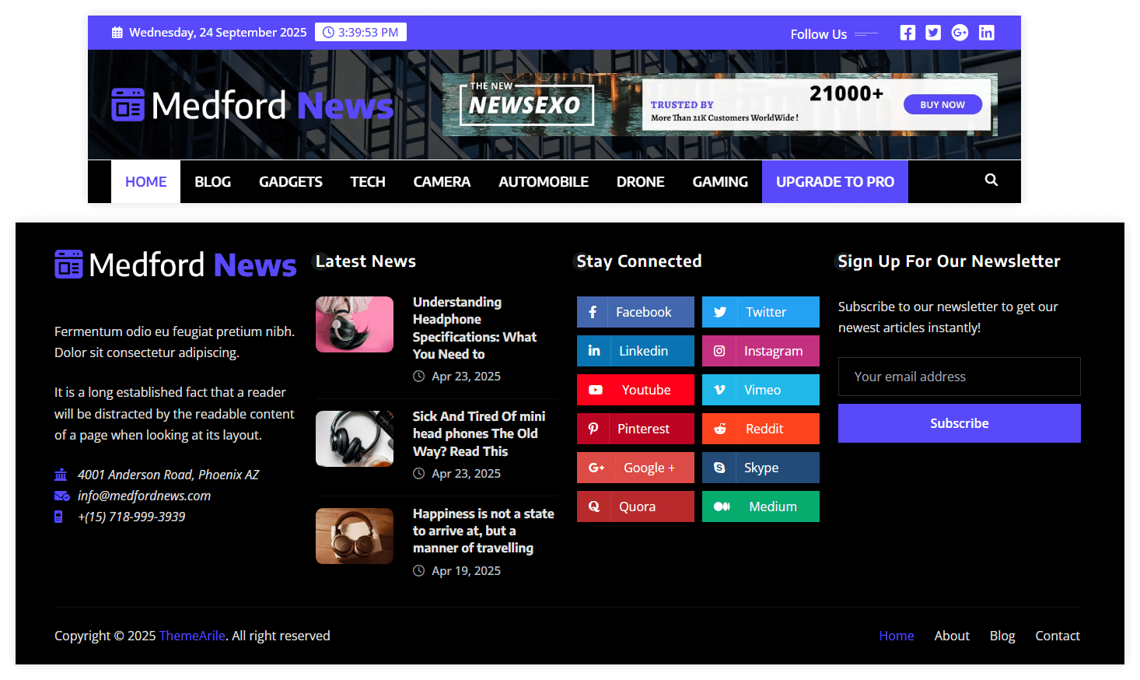Click the Facebook icon beside Follow Us

[907, 33]
